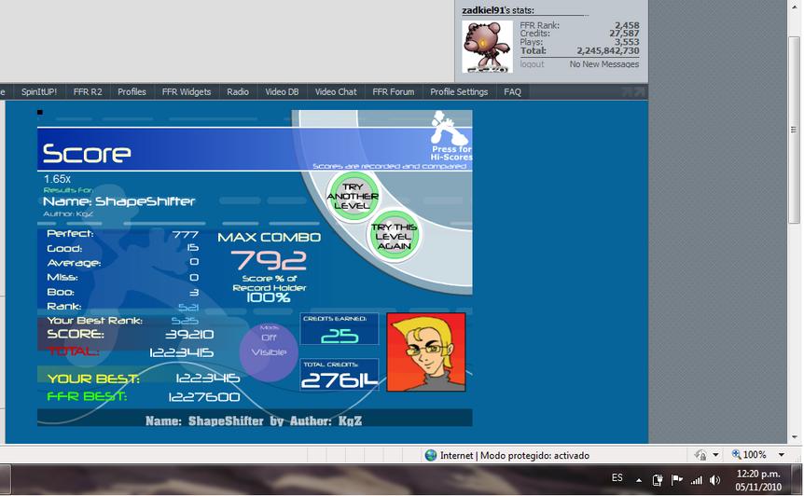The width and height of the screenshot is (804, 496).
Task: Click the Try This Level Again button
Action: pyautogui.click(x=394, y=236)
